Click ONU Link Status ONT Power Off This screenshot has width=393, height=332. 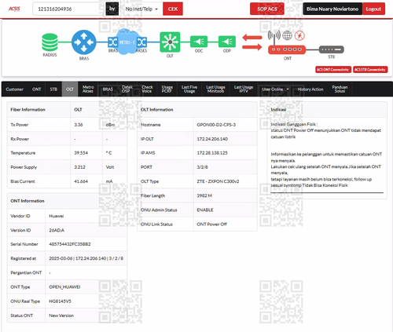211,224
